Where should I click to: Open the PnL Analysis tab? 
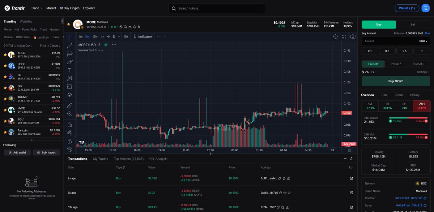pyautogui.click(x=158, y=159)
